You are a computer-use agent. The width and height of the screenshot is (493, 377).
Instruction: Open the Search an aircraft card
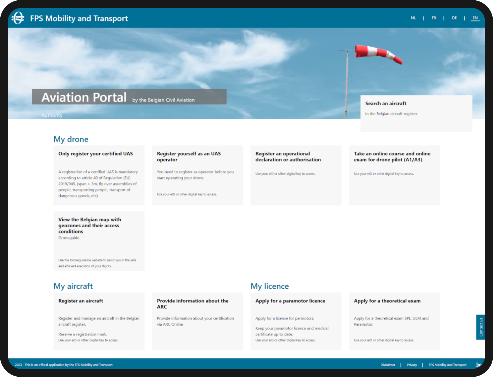click(x=416, y=113)
